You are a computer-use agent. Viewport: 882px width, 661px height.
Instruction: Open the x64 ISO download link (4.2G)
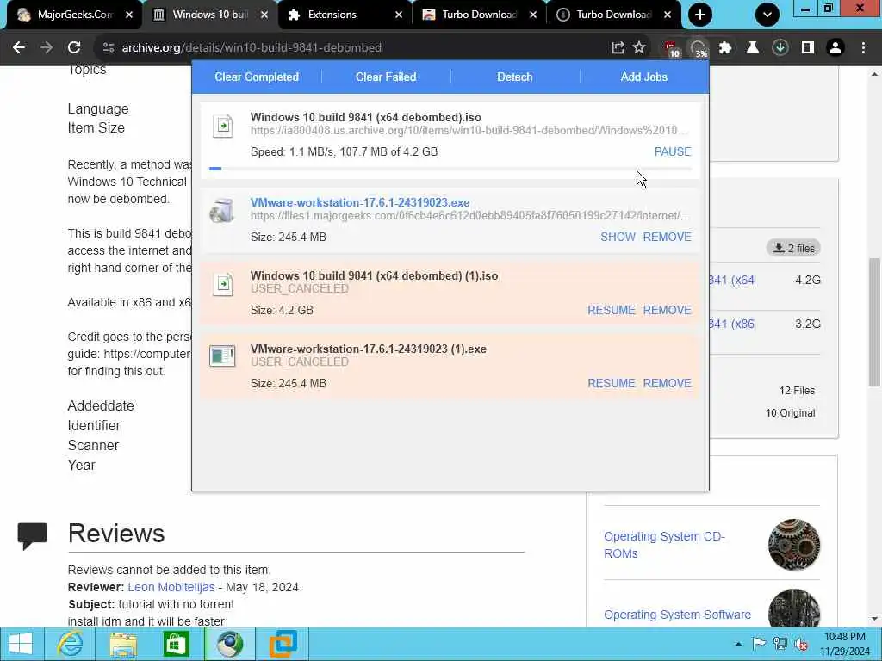click(731, 280)
